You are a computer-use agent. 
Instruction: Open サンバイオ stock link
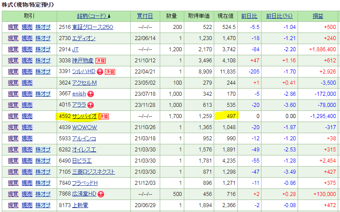(84, 116)
